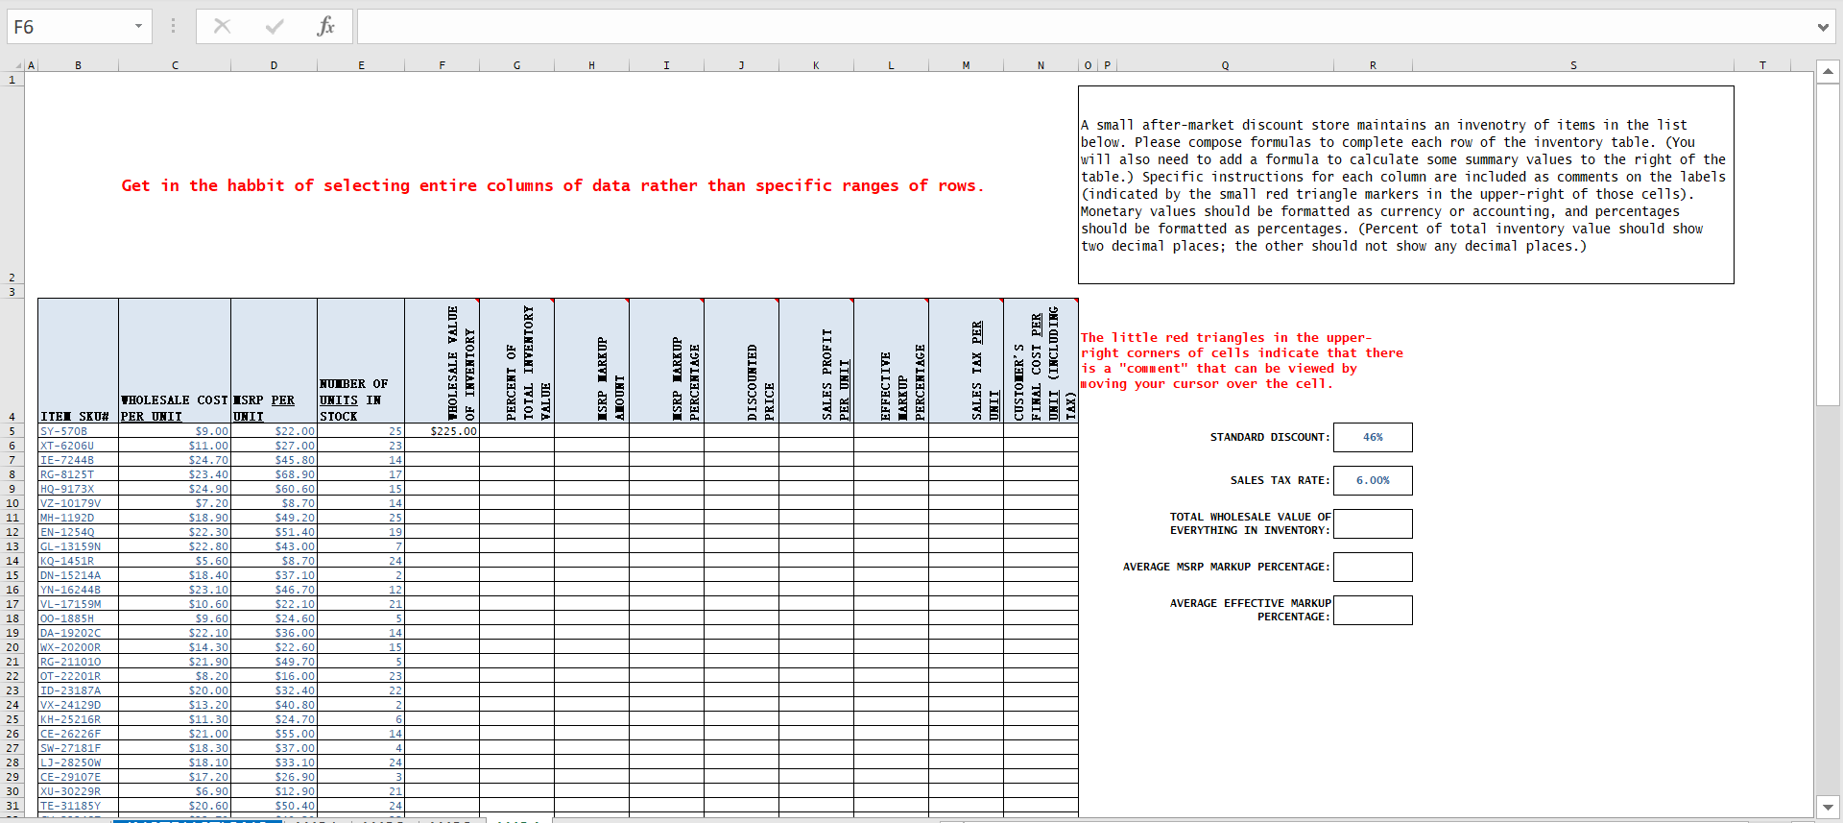Image resolution: width=1843 pixels, height=823 pixels.
Task: Select the SKU cell XT-6206U
Action: [x=78, y=446]
